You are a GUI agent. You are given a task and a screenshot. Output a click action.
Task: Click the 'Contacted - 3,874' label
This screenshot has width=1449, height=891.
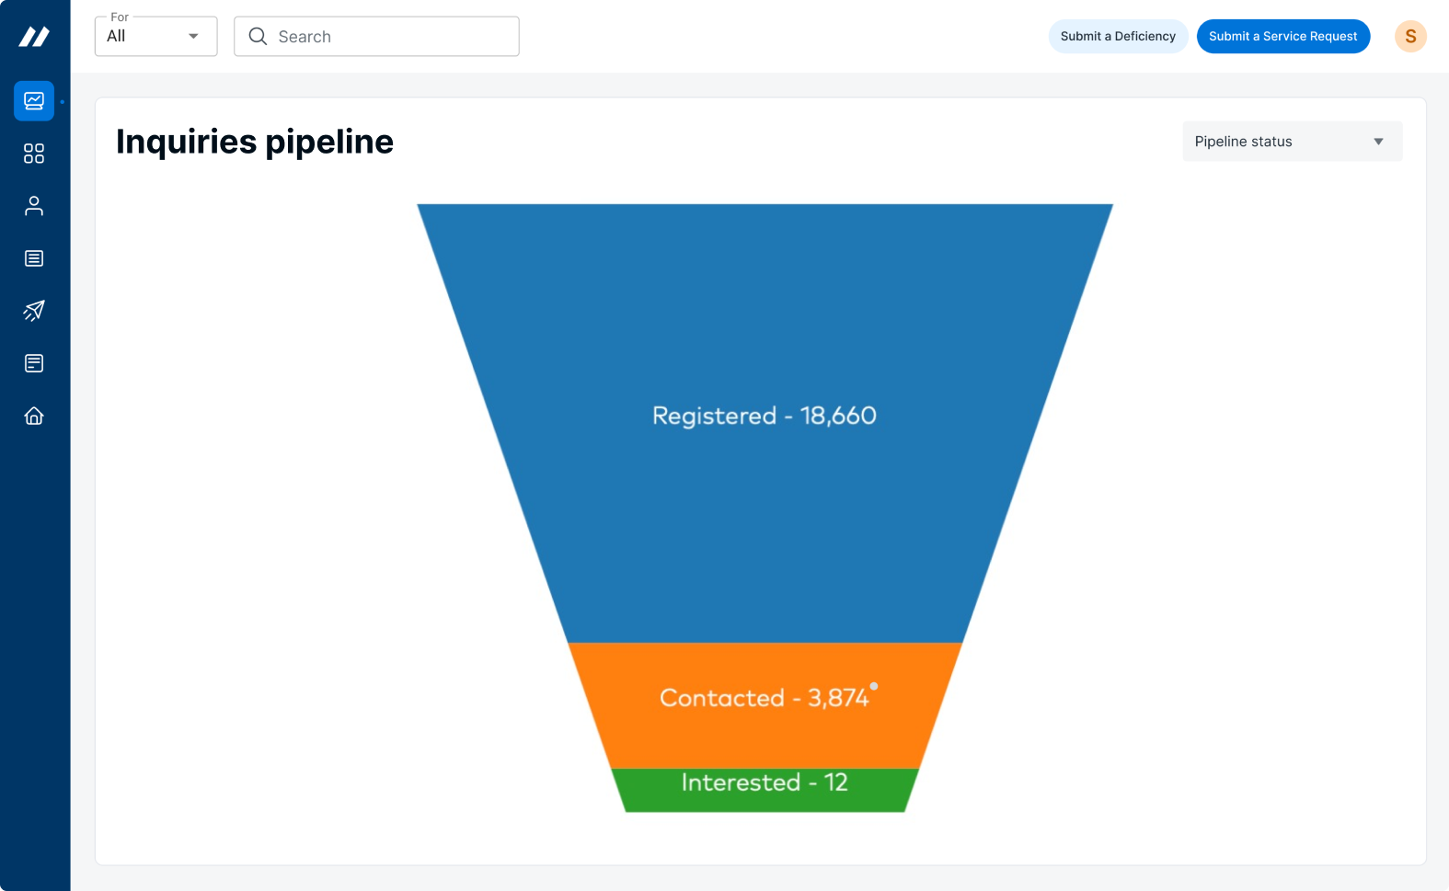tap(765, 698)
